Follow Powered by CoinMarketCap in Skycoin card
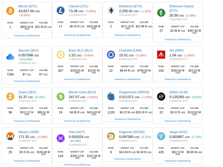The image size is (223, 167). click(27, 81)
